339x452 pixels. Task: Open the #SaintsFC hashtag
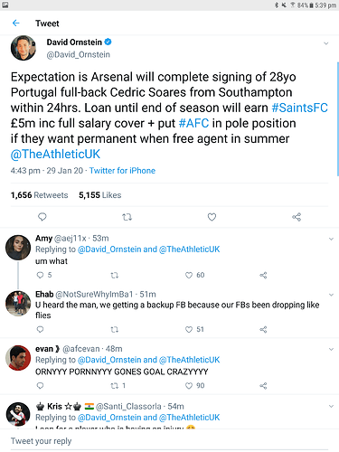tap(299, 108)
